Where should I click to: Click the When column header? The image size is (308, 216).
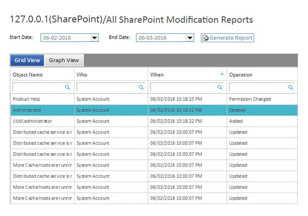point(187,75)
